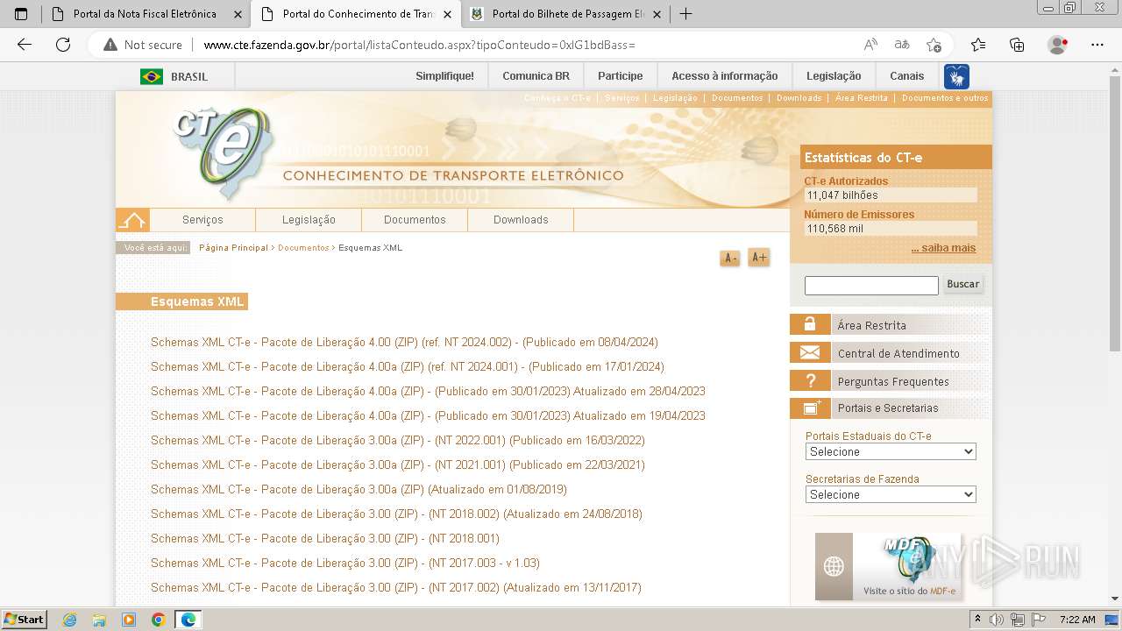Open Pacote 3.00a NT 2022.001 link

tap(398, 441)
